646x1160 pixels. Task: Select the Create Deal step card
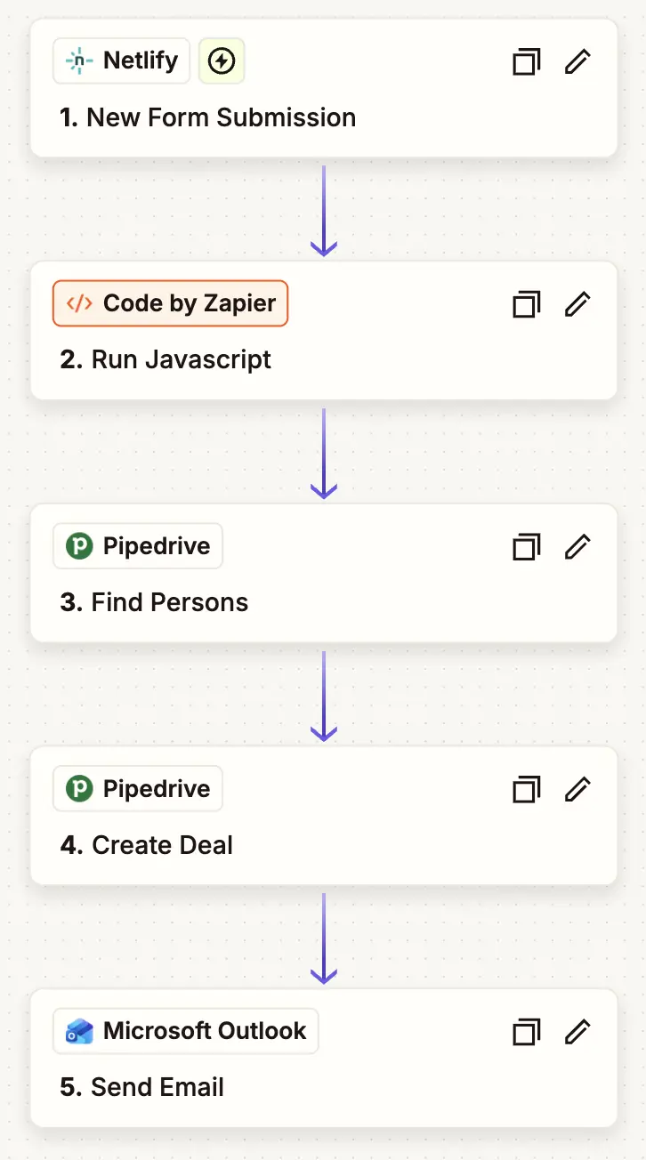(145, 844)
